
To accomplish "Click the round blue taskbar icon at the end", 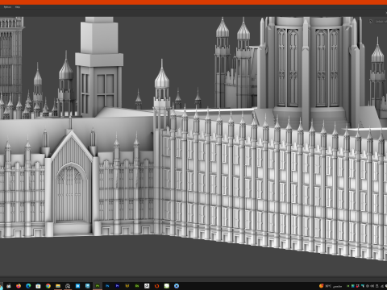I will 177,286.
